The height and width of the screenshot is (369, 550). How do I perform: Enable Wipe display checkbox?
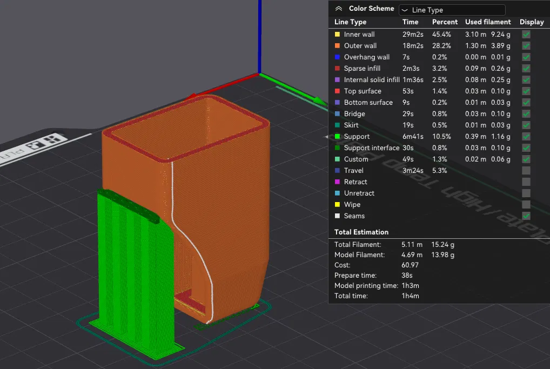pos(526,205)
